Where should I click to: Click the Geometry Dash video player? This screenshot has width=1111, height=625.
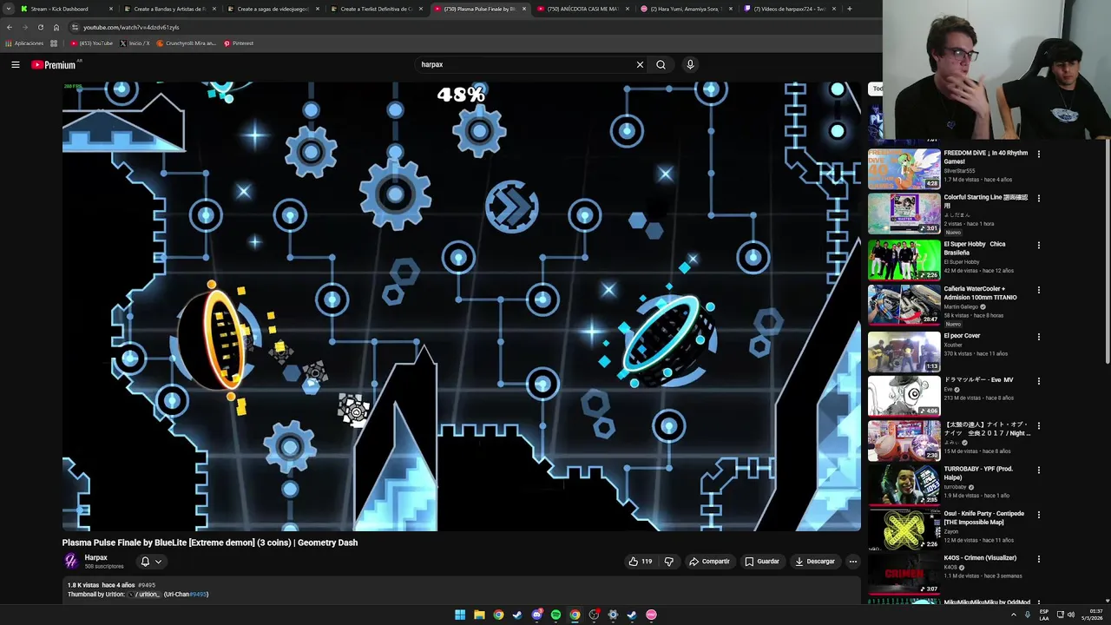(462, 306)
